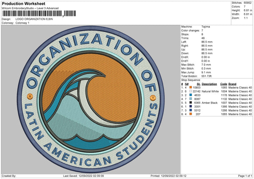This screenshot has height=179, width=254.
Task: Click the 'Natural White' description
Action: pos(210,91)
